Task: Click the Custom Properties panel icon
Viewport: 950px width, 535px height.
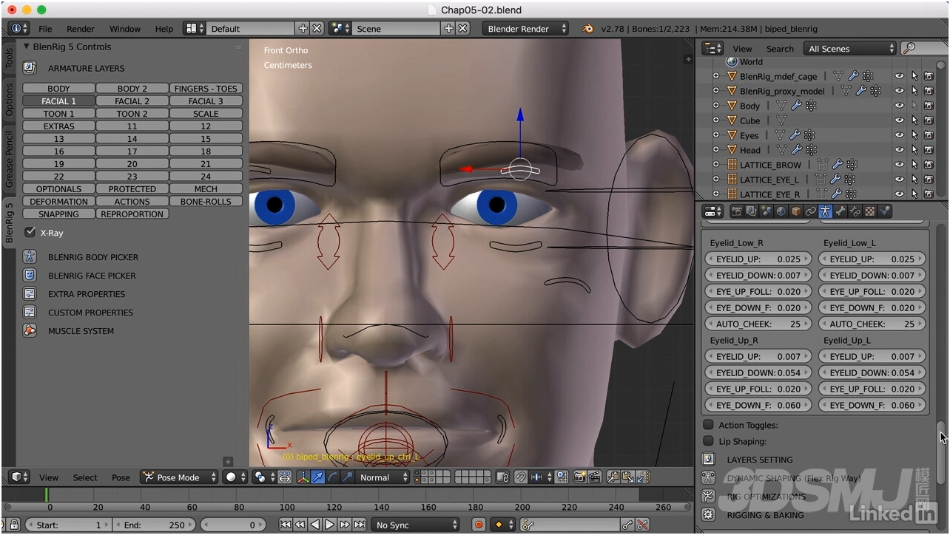Action: point(30,313)
